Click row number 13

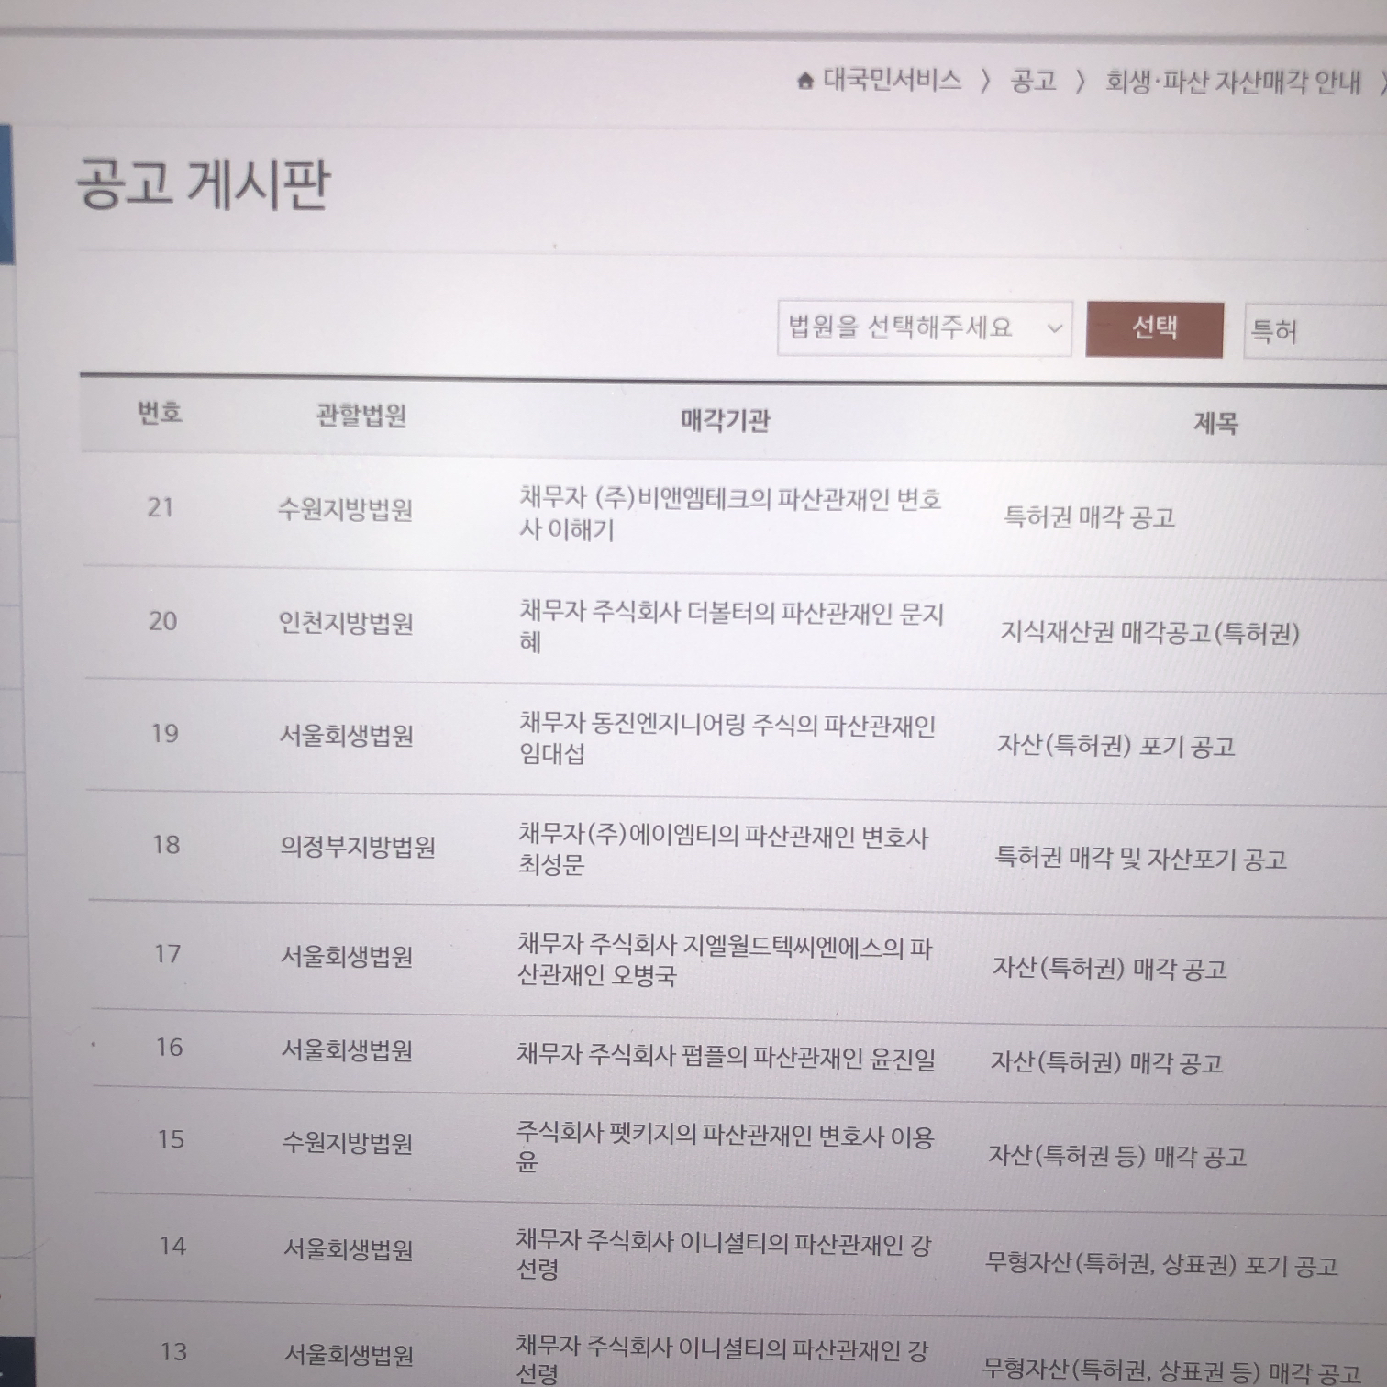click(174, 1351)
